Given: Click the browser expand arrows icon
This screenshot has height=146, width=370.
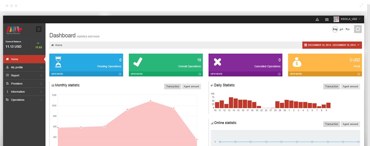Looking at the screenshot, I should (x=361, y=5).
